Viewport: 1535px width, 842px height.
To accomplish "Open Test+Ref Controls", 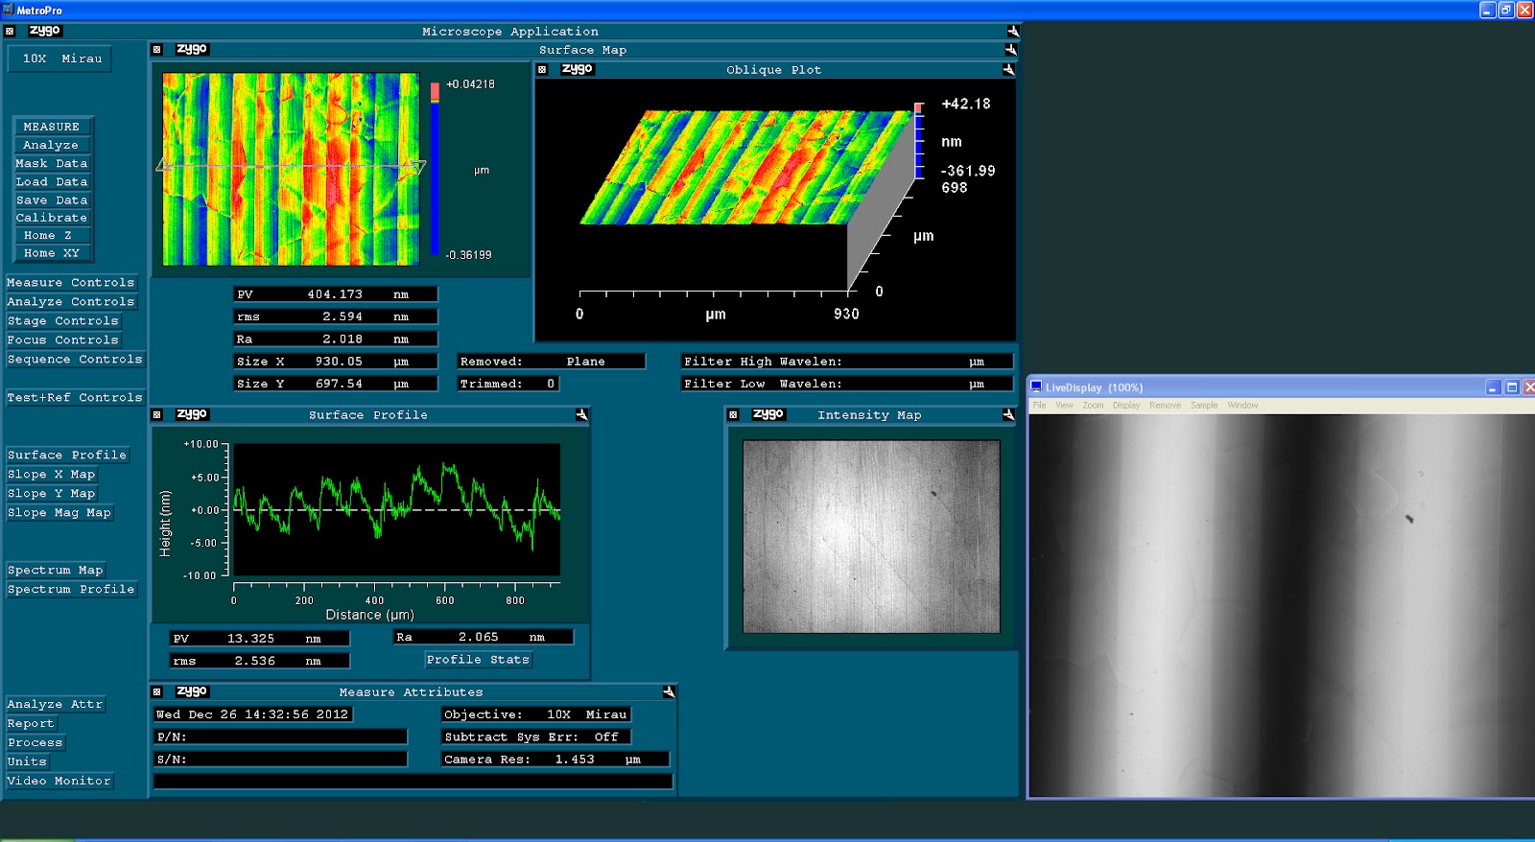I will (75, 398).
